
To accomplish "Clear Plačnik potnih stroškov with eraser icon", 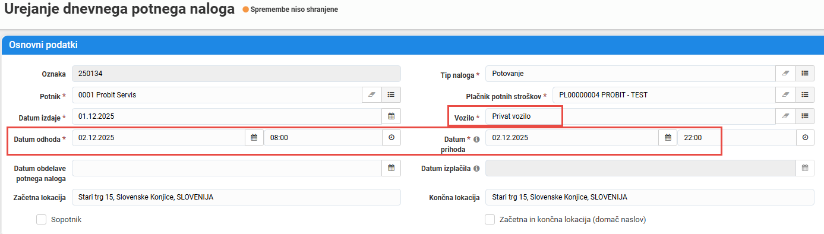I will [785, 94].
